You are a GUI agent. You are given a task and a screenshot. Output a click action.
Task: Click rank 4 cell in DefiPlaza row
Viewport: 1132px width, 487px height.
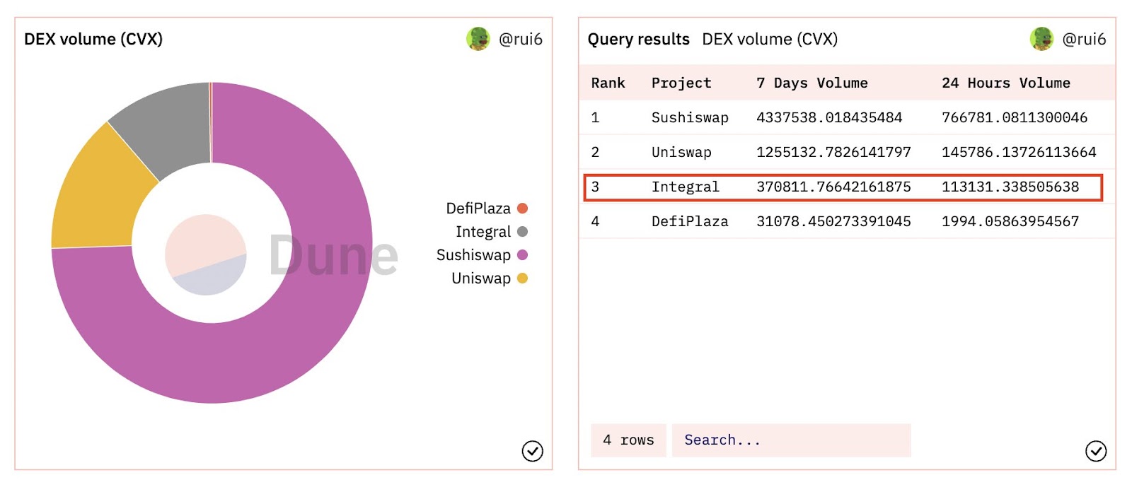click(595, 221)
